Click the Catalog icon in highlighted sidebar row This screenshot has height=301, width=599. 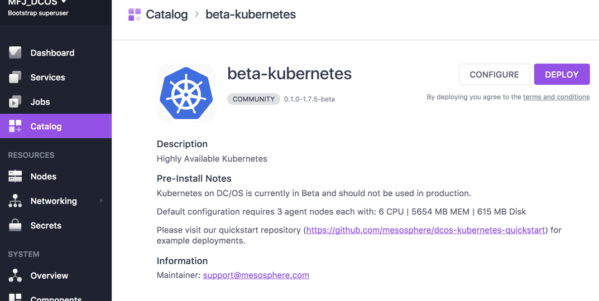point(15,127)
